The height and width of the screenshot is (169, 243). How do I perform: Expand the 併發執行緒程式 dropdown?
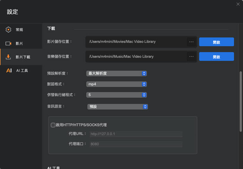117,95
